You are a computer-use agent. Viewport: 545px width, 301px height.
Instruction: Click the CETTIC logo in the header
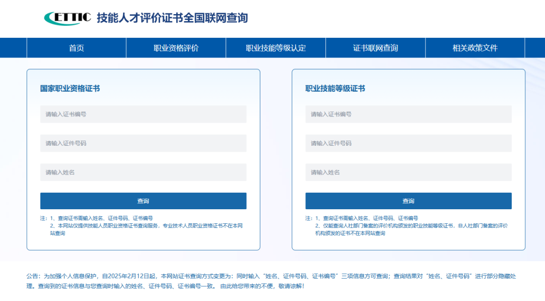[68, 18]
